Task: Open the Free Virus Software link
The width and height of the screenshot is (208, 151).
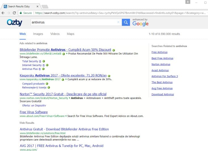Action: tap(34, 112)
